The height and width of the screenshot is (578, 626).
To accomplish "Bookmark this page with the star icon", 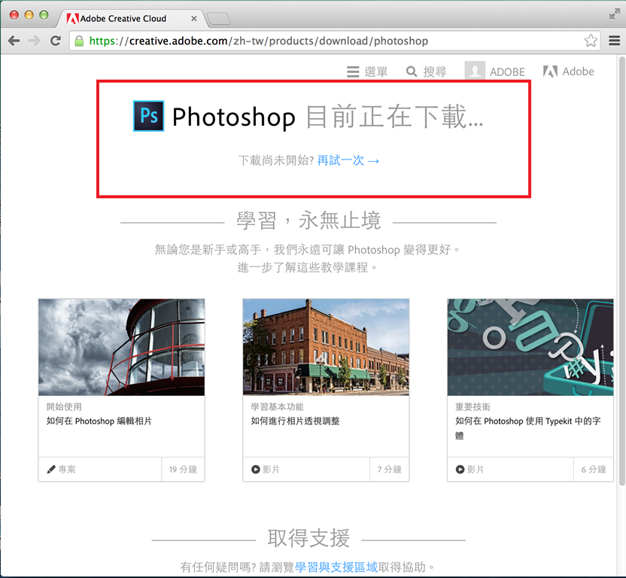I will (x=591, y=41).
